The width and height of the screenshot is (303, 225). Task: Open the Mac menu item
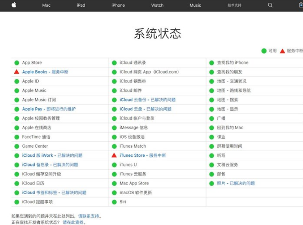click(47, 5)
